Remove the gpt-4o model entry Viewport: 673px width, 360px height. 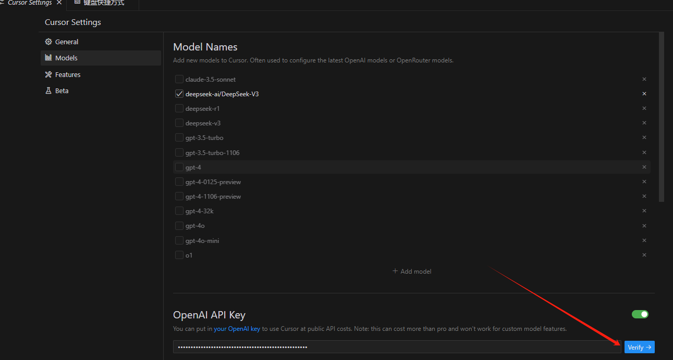(x=644, y=226)
